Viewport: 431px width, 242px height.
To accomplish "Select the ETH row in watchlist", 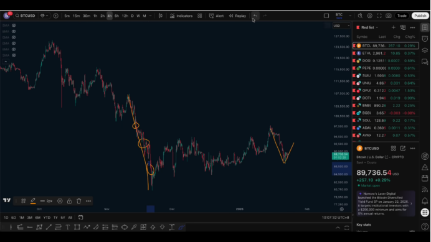I will tap(386, 54).
